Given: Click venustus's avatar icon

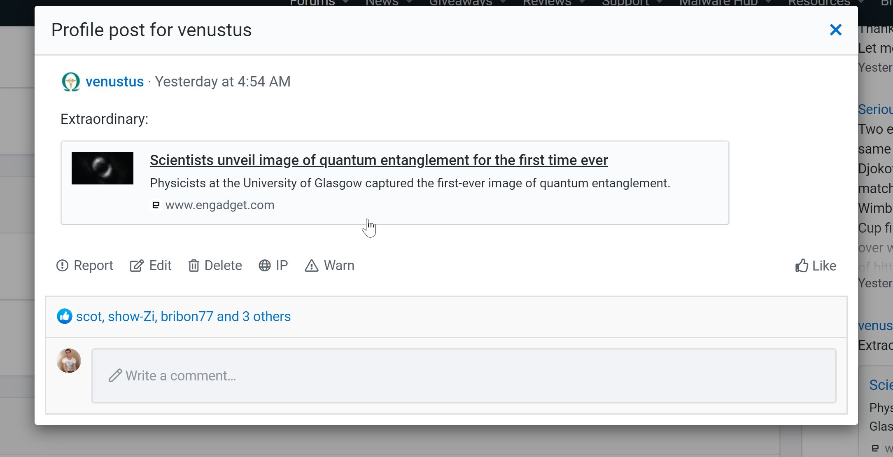Looking at the screenshot, I should [71, 82].
